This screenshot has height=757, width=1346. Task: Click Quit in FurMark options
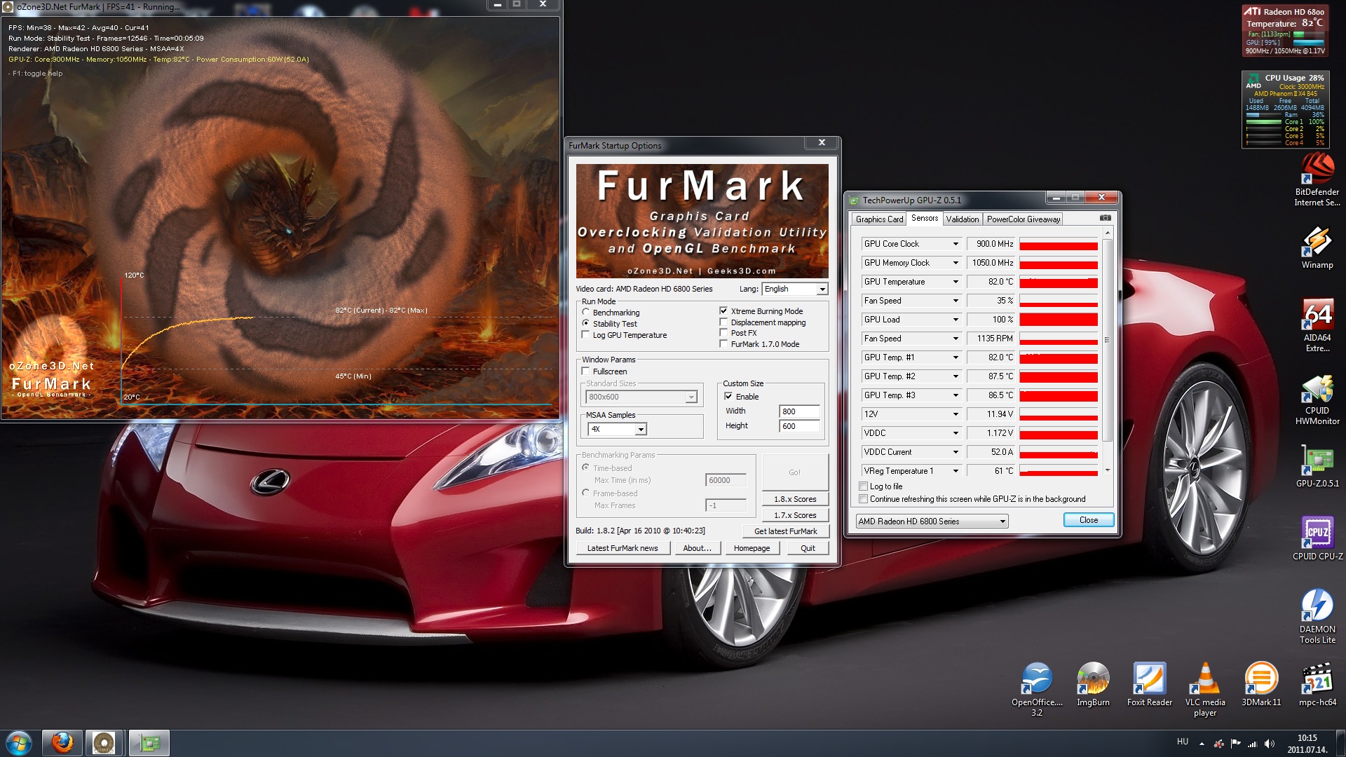click(808, 548)
